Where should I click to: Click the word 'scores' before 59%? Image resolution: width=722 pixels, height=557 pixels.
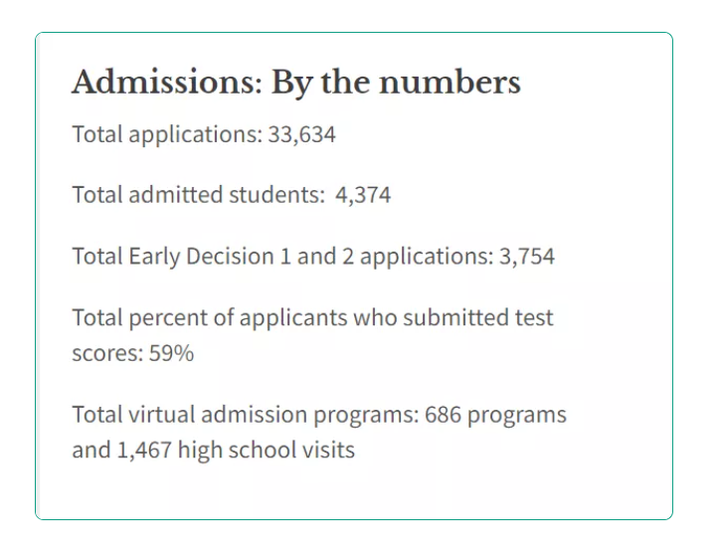[x=107, y=354]
